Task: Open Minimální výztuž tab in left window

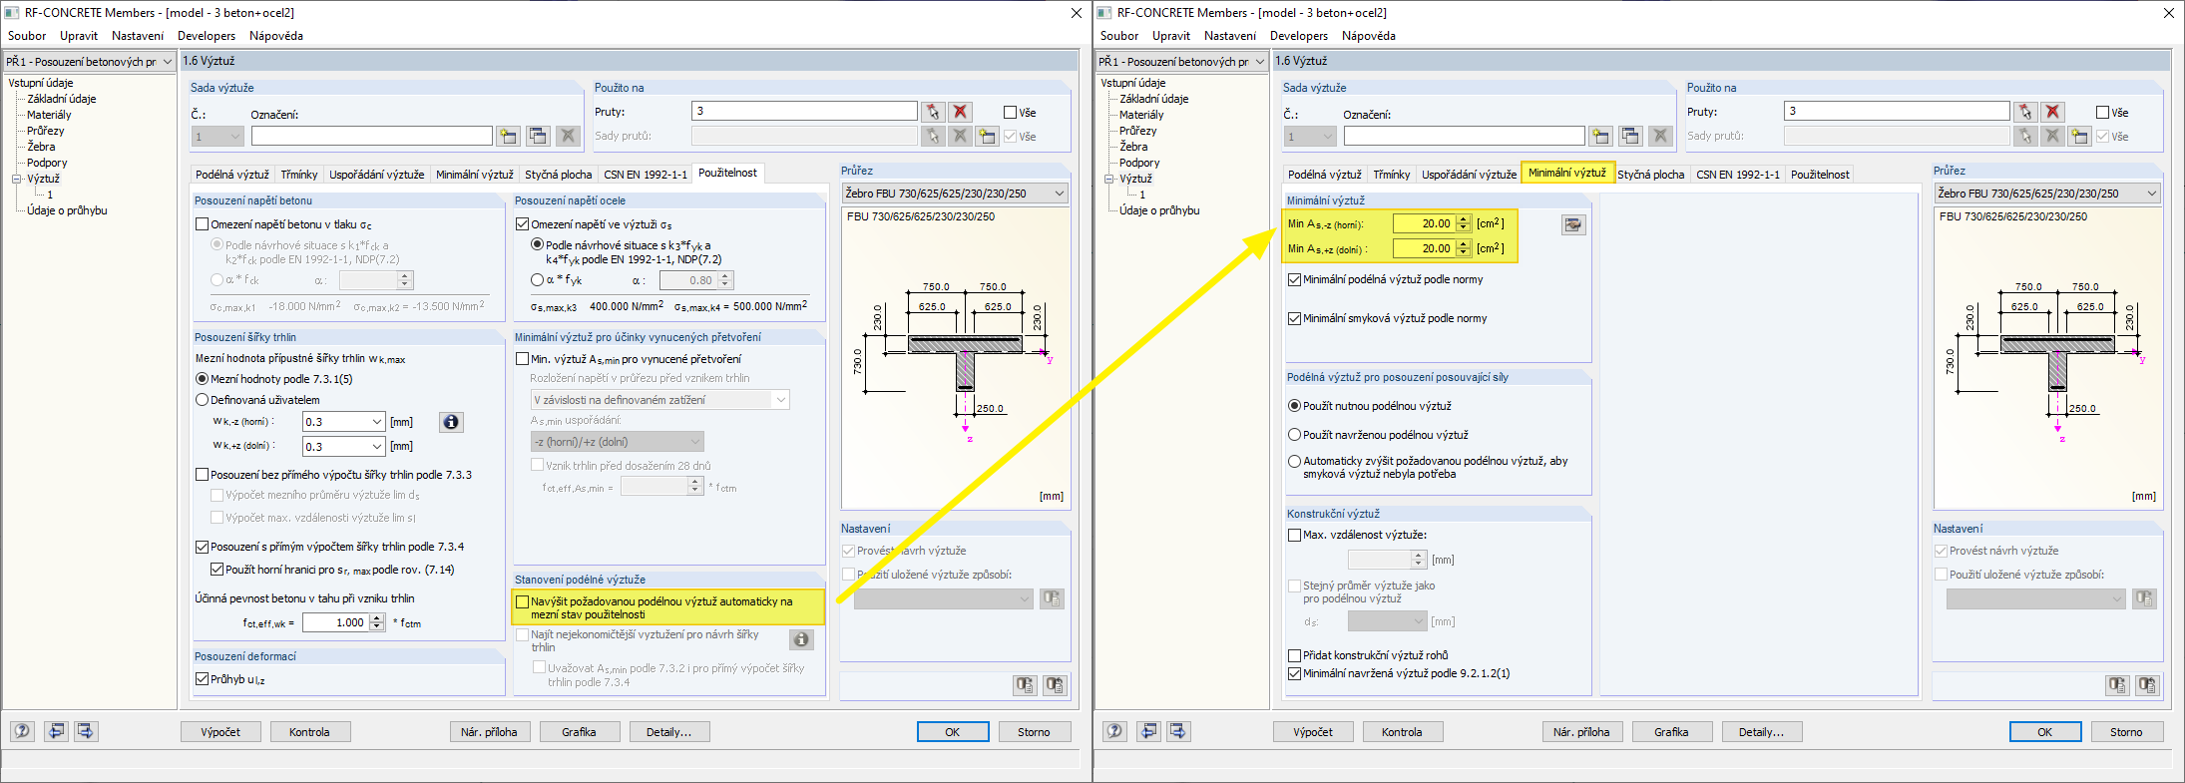Action: click(x=475, y=175)
